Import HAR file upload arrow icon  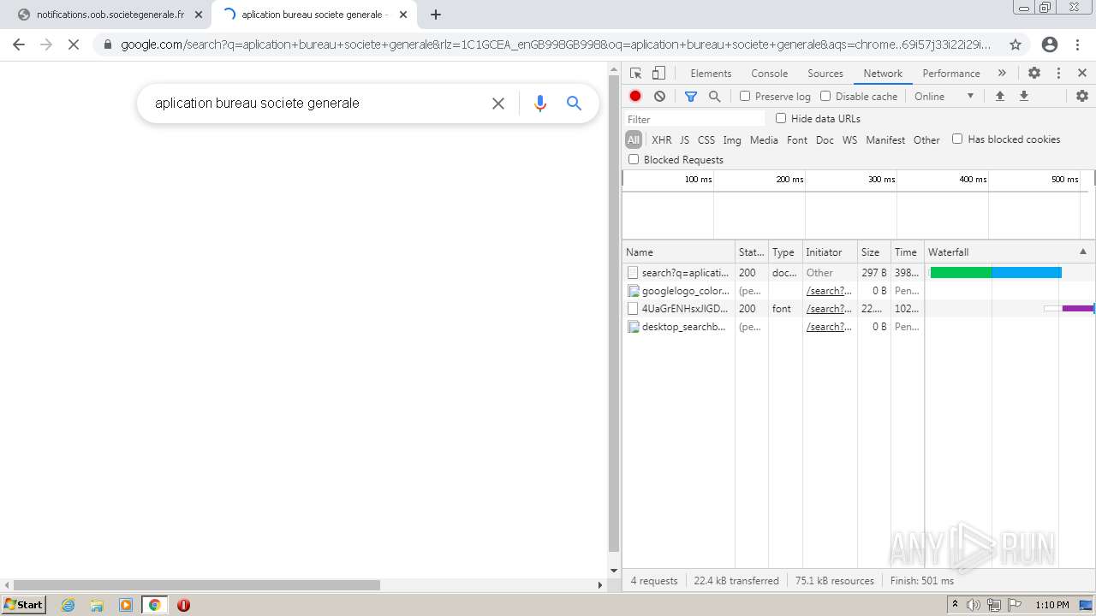pyautogui.click(x=999, y=97)
